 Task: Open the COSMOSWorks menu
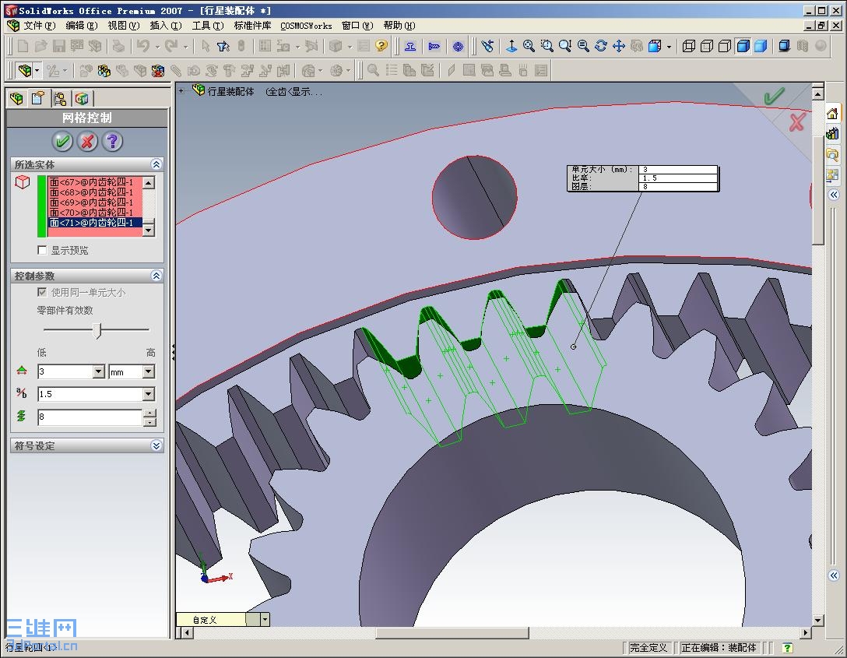(306, 26)
